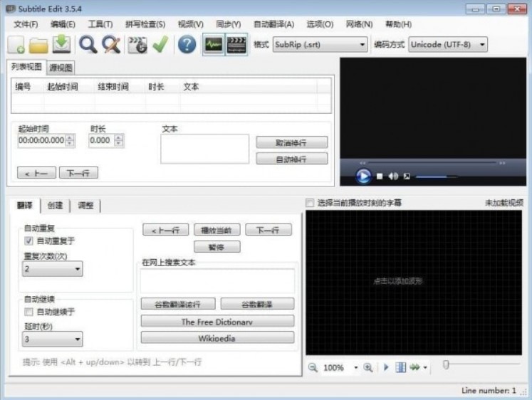Check 选择当前播放时刻的字幕 option
This screenshot has height=400, width=532.
pos(310,203)
